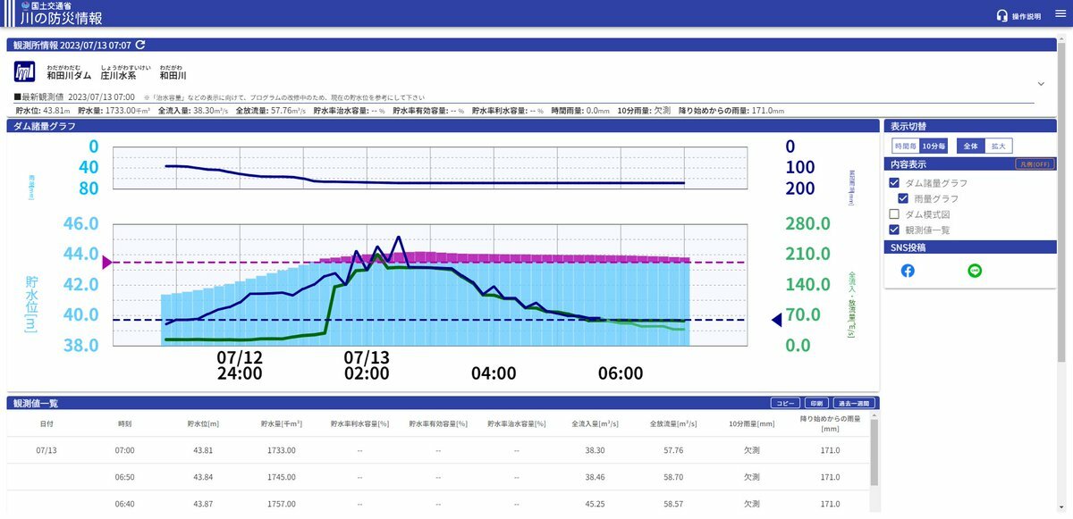Click the 全放流量: 57.76m³/s summary value
1073x519 pixels.
(270, 111)
